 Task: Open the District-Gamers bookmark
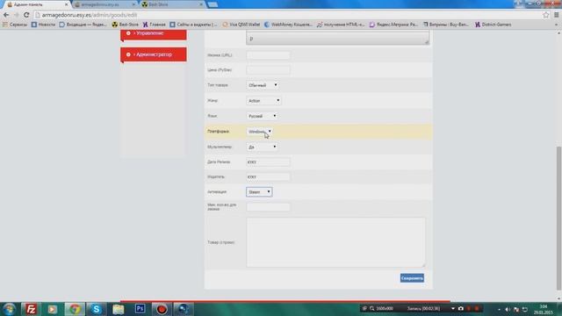point(494,25)
